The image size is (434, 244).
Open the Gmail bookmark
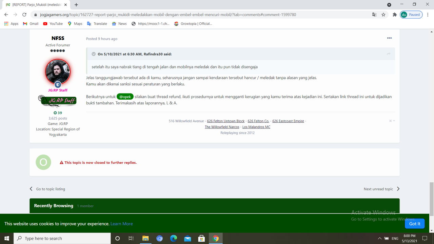(x=31, y=24)
